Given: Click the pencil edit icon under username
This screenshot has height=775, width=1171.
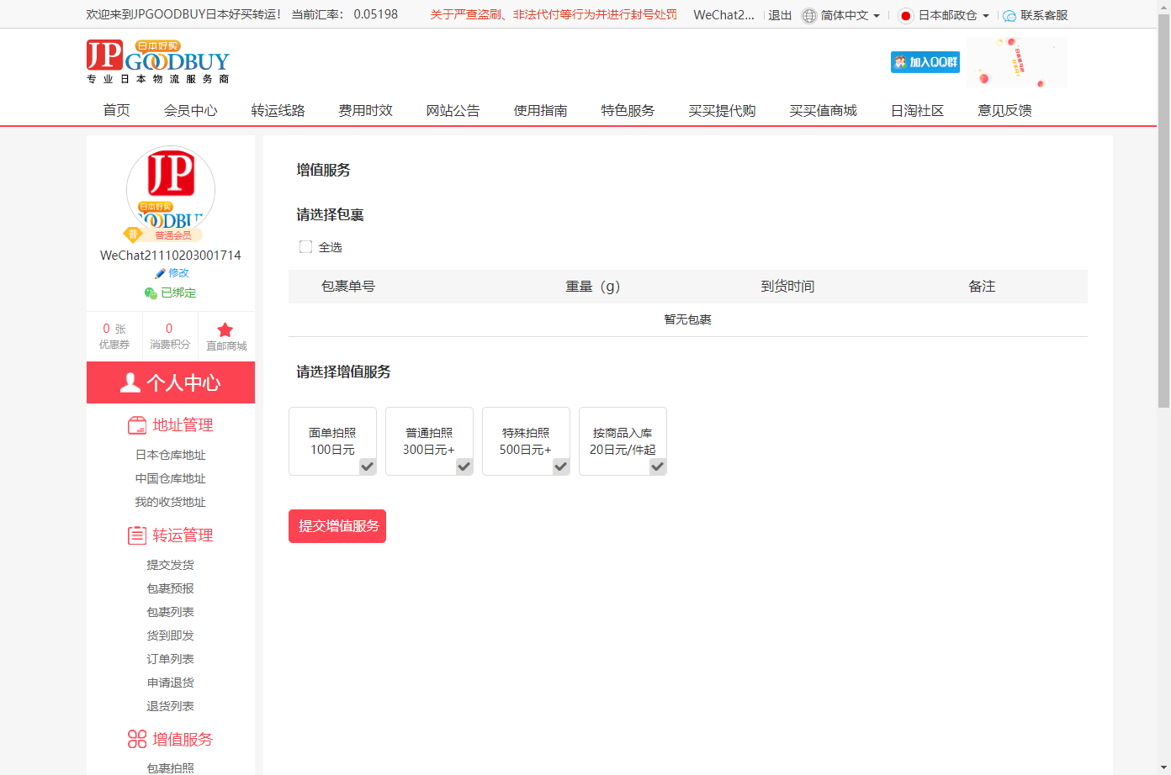Looking at the screenshot, I should click(160, 273).
